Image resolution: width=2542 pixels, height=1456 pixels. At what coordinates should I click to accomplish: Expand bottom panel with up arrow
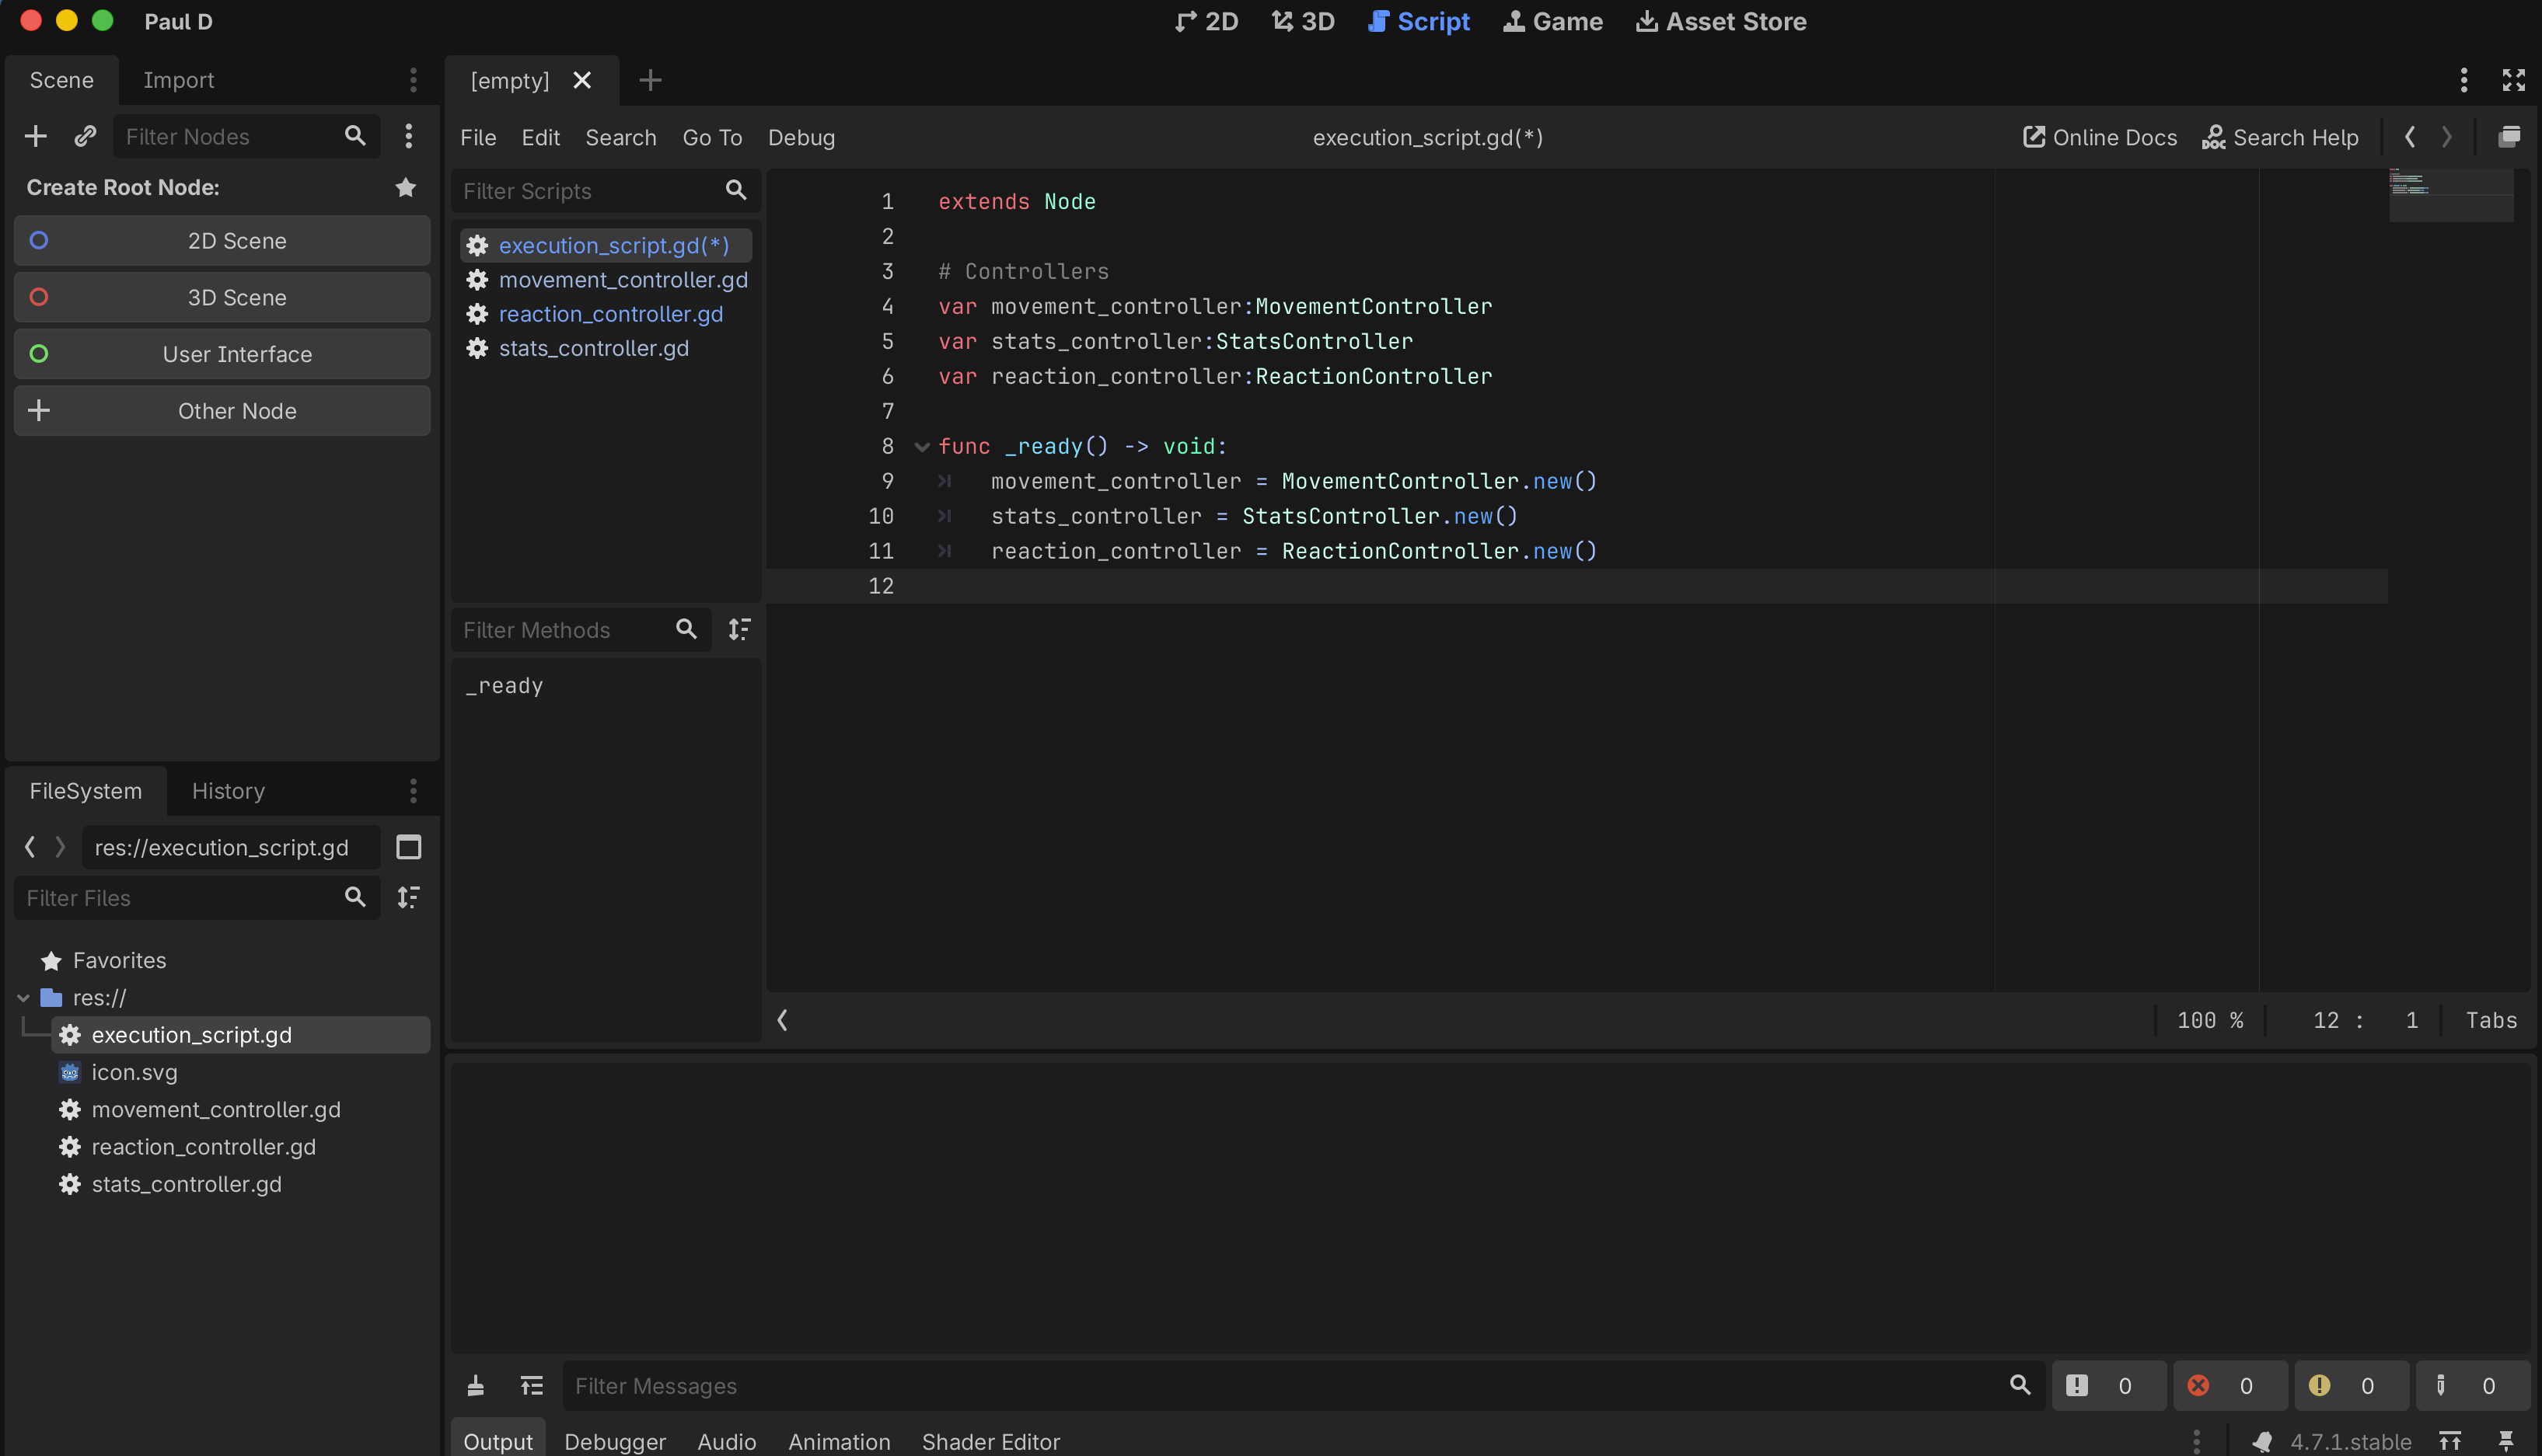tap(2450, 1441)
